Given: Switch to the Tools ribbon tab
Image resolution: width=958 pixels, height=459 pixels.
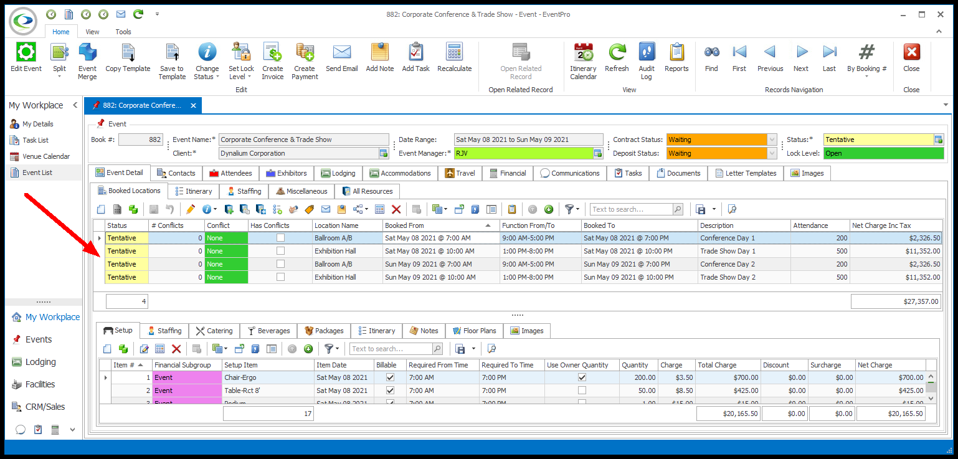Looking at the screenshot, I should click(123, 32).
